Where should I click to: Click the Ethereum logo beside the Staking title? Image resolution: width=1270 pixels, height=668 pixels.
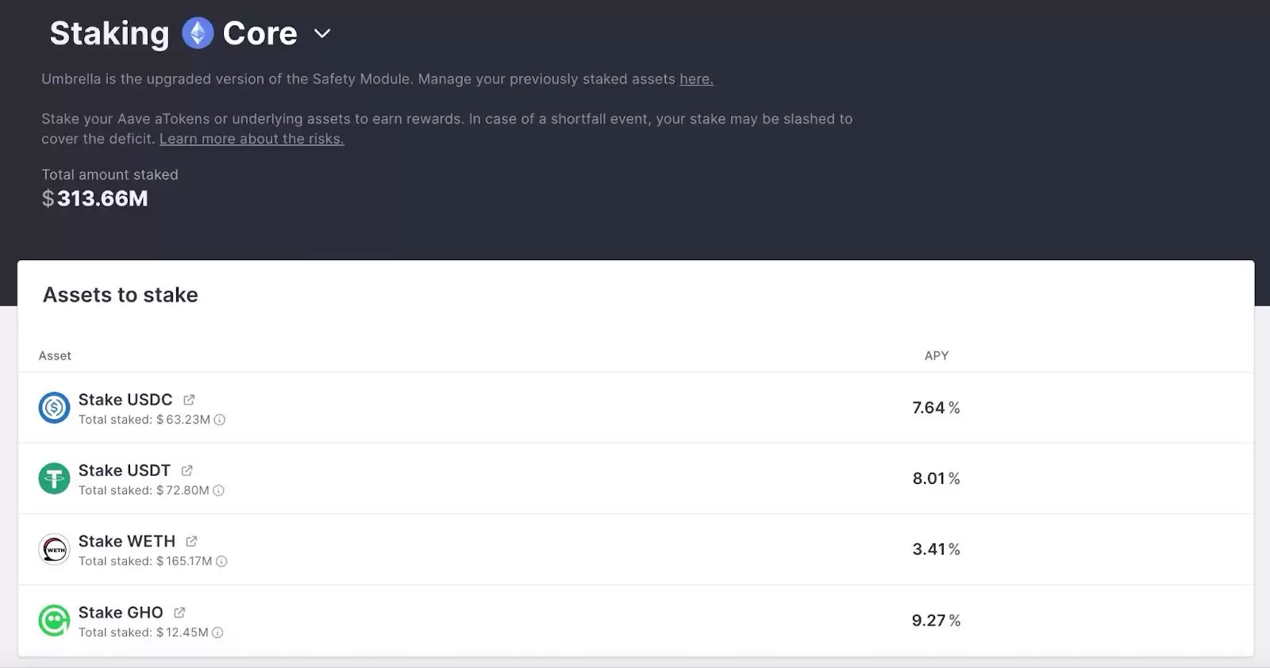pyautogui.click(x=196, y=33)
